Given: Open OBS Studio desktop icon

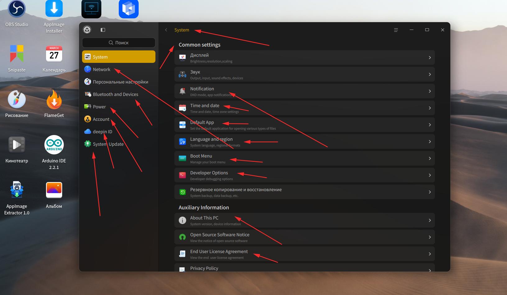Looking at the screenshot, I should (x=17, y=14).
